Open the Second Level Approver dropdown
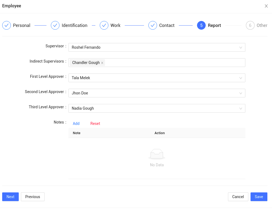 [157, 93]
